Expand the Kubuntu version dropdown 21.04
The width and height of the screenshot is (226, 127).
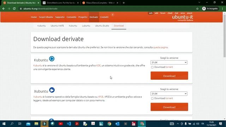pos(169,62)
